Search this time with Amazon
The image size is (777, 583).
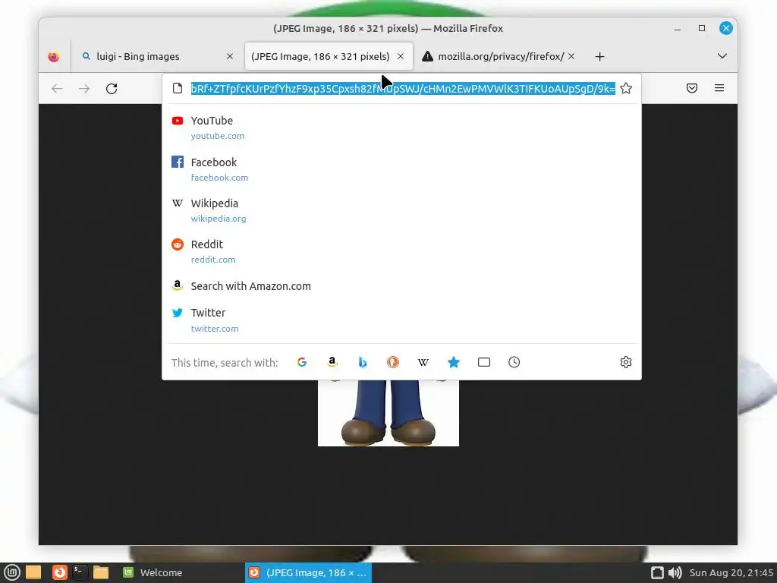pos(332,362)
